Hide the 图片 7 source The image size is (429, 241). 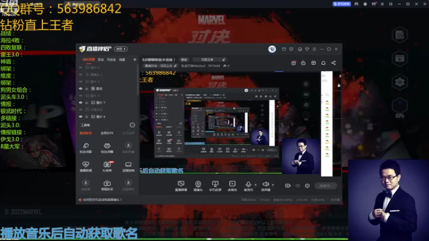[81, 102]
